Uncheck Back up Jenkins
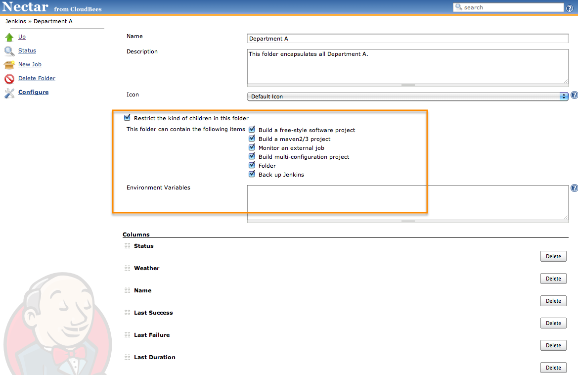This screenshot has height=375, width=578. (252, 174)
